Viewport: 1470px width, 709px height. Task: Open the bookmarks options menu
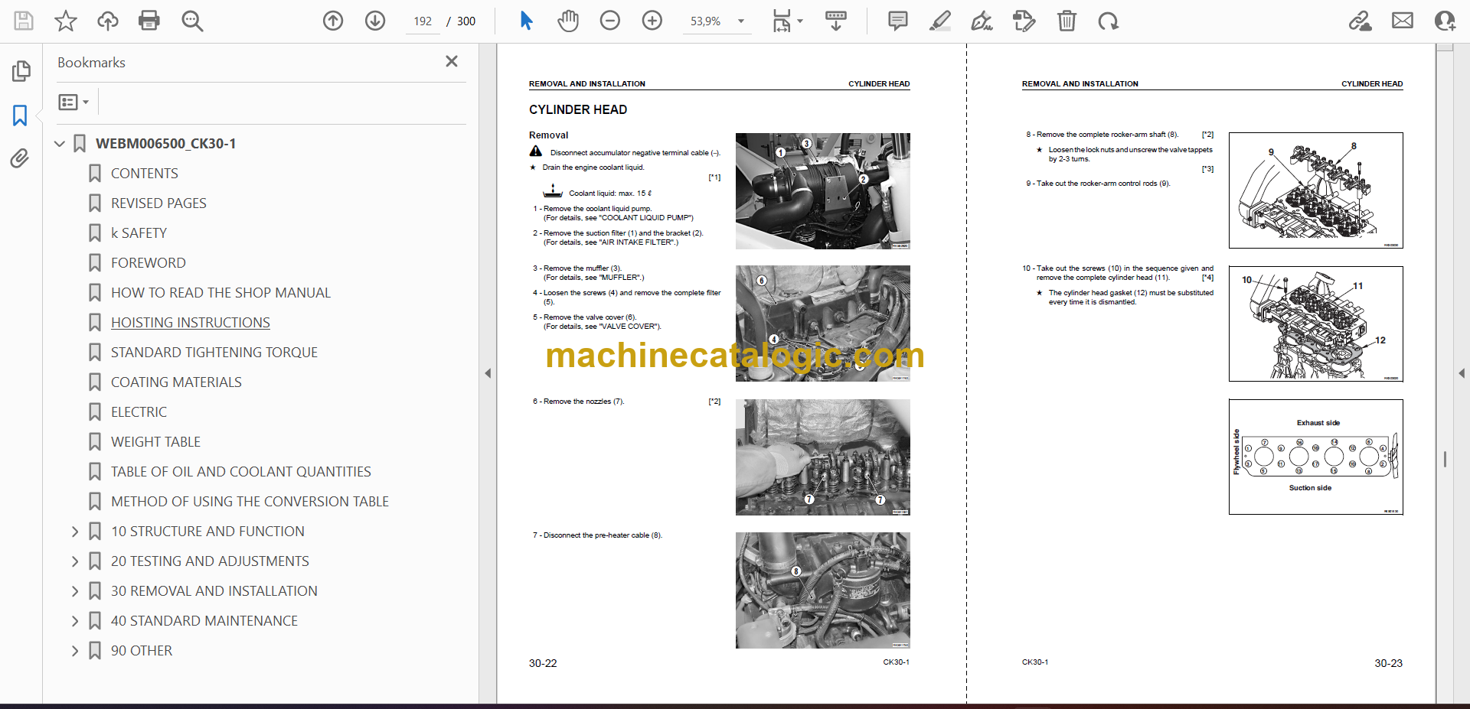(x=73, y=102)
